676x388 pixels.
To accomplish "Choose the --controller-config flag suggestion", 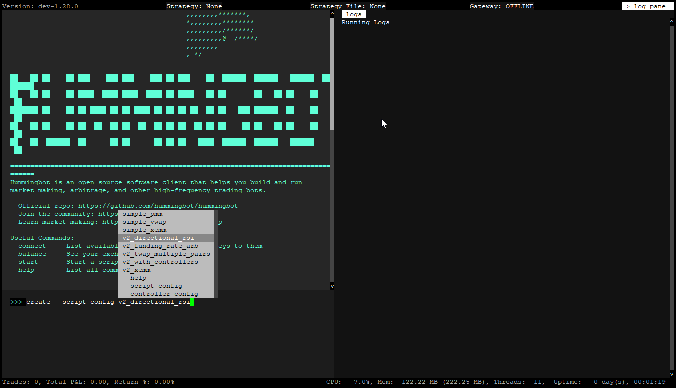I will (x=160, y=294).
